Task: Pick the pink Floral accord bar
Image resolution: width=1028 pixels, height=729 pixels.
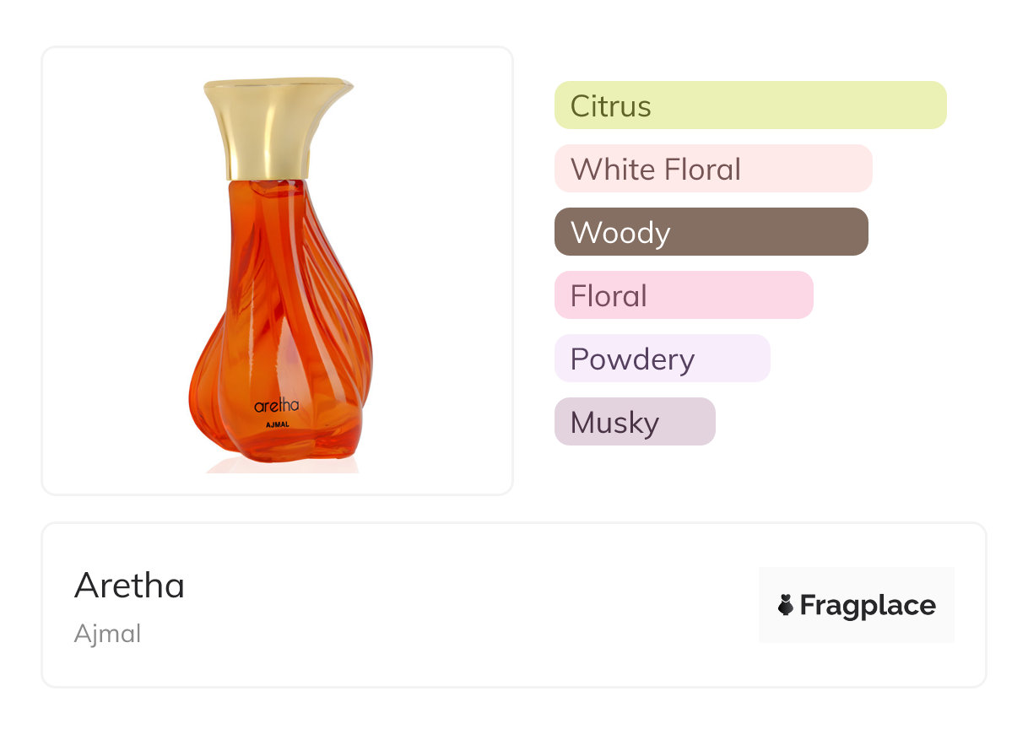Action: pyautogui.click(x=683, y=295)
